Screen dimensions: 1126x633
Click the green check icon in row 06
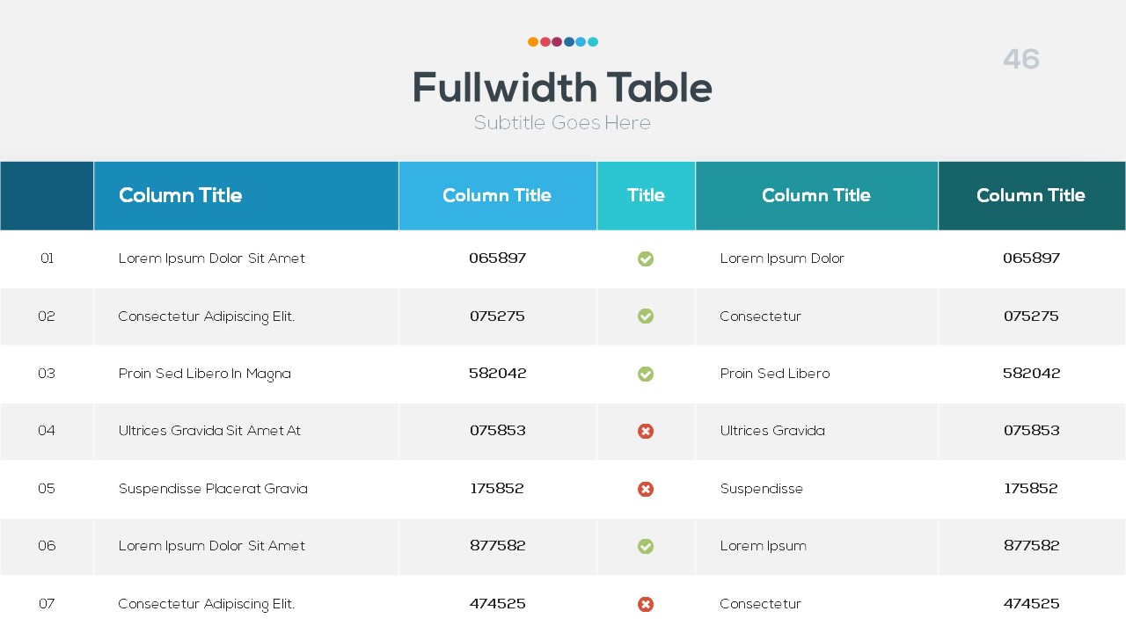pyautogui.click(x=646, y=546)
